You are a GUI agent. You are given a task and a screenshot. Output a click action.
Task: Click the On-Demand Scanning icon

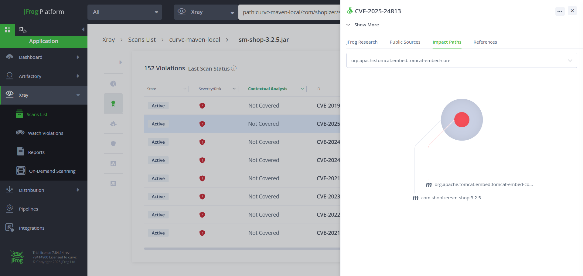coord(21,171)
